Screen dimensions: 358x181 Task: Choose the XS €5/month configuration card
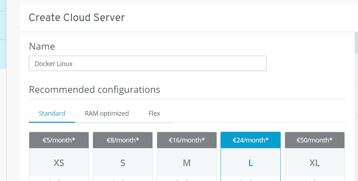[59, 156]
